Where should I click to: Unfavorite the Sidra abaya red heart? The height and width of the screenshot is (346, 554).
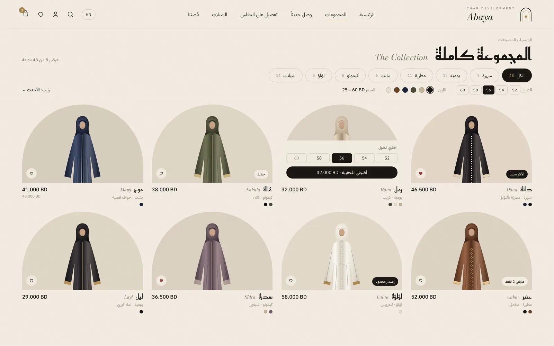(x=161, y=281)
